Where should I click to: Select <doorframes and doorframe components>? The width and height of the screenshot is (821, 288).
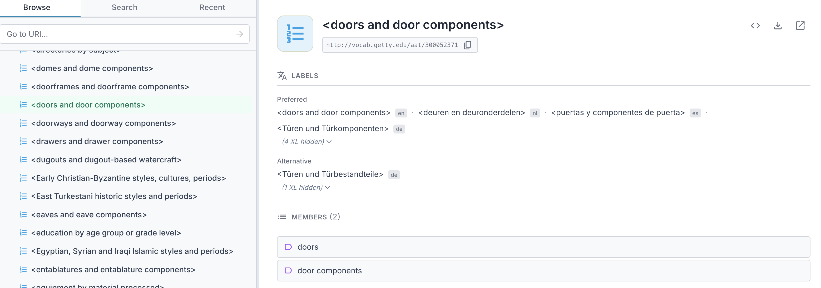(x=110, y=86)
